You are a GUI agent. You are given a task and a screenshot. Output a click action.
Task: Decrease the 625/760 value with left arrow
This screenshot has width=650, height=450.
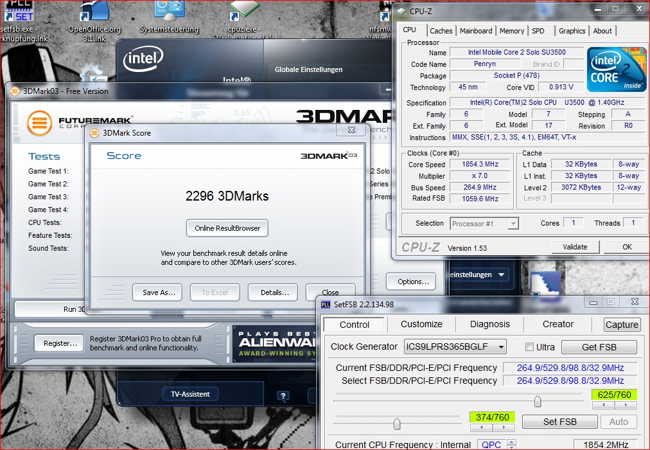pos(604,405)
